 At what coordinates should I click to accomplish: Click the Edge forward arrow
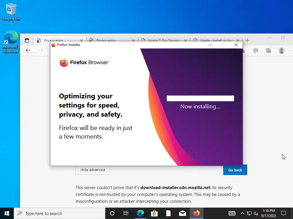coord(41,50)
